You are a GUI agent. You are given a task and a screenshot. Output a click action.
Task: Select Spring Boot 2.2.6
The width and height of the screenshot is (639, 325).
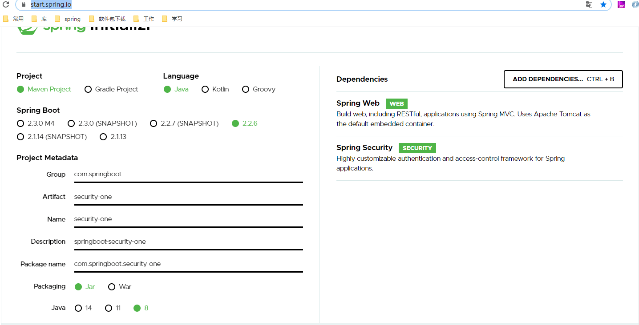pyautogui.click(x=245, y=123)
